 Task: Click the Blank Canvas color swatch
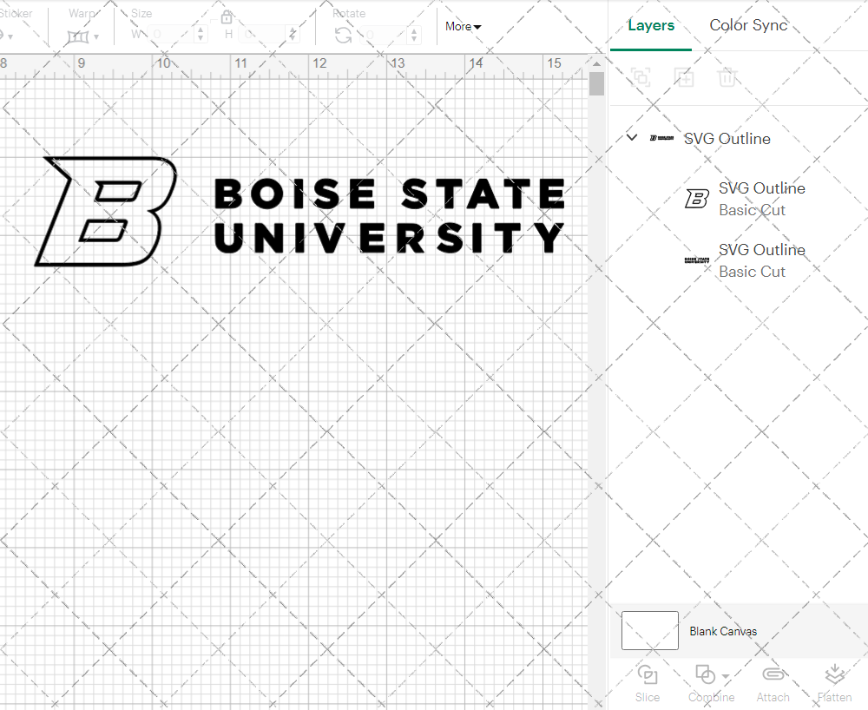pyautogui.click(x=649, y=631)
